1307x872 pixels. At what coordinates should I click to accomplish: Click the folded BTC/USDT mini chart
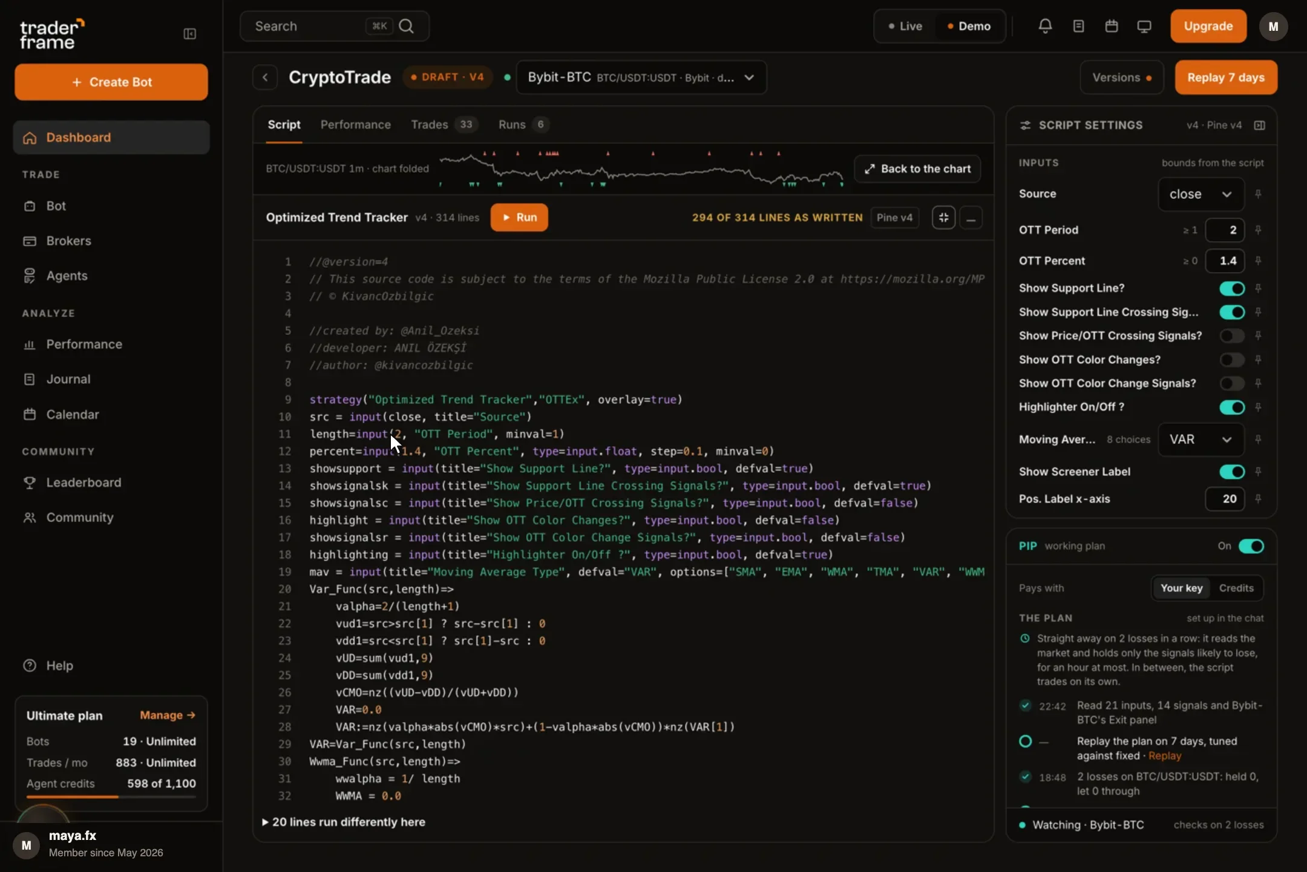tap(641, 169)
